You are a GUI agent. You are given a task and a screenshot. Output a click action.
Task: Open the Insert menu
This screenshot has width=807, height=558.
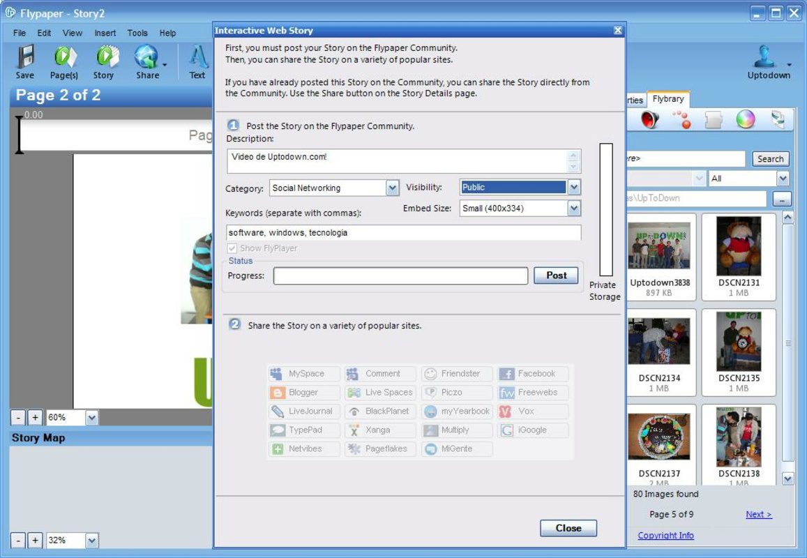pos(105,33)
